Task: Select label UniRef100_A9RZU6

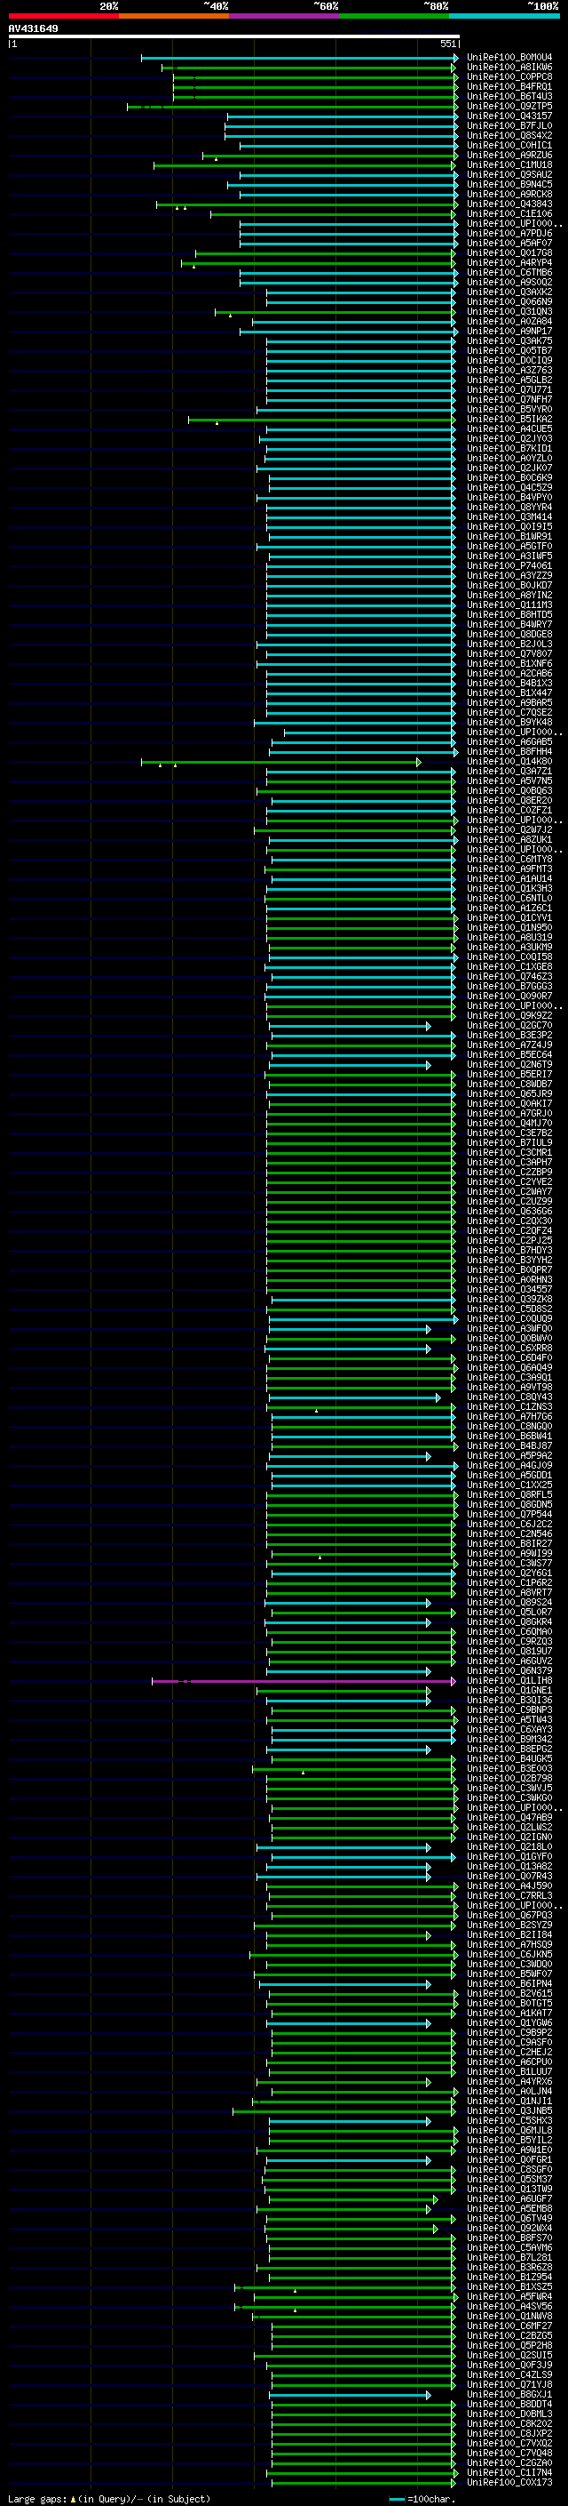Action: coord(509,155)
